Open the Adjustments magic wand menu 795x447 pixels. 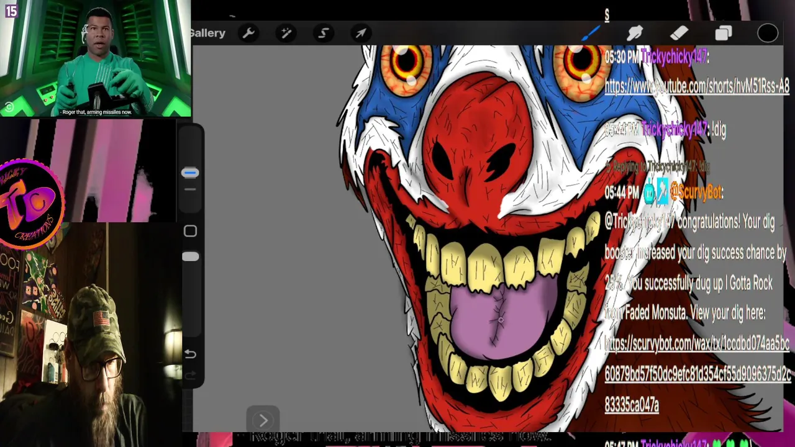point(286,33)
